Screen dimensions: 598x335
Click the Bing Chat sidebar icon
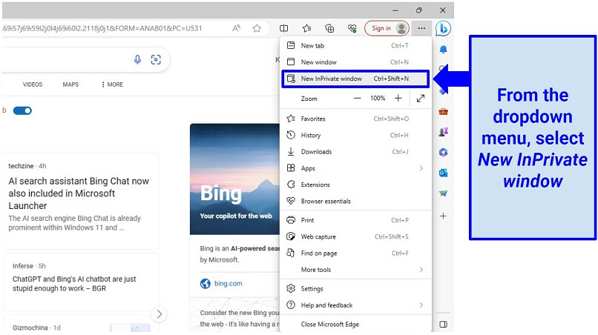443,29
